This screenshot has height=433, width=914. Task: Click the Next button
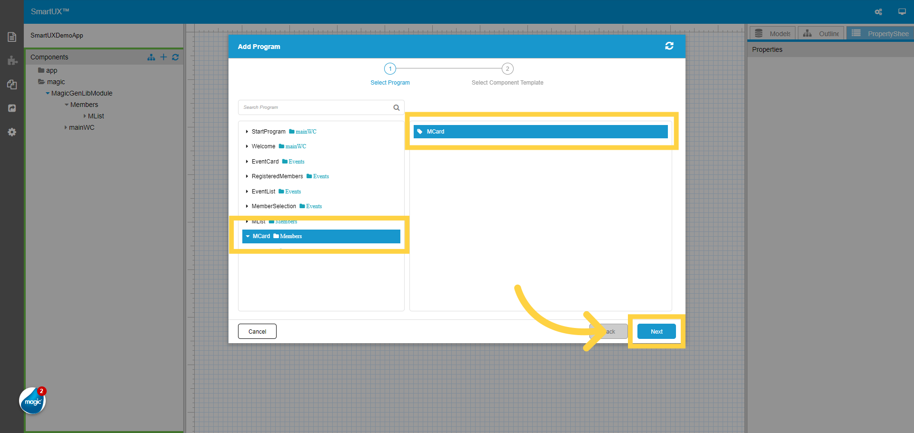click(x=656, y=331)
